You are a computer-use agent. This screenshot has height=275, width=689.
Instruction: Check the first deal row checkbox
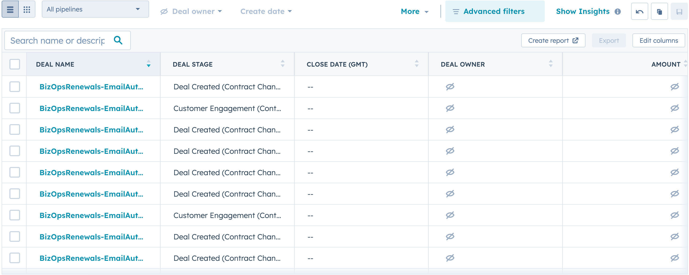click(15, 87)
